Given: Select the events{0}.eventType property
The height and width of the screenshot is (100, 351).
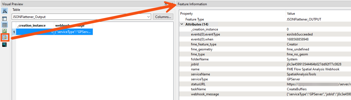Looking at the screenshot, I should click(x=205, y=34).
